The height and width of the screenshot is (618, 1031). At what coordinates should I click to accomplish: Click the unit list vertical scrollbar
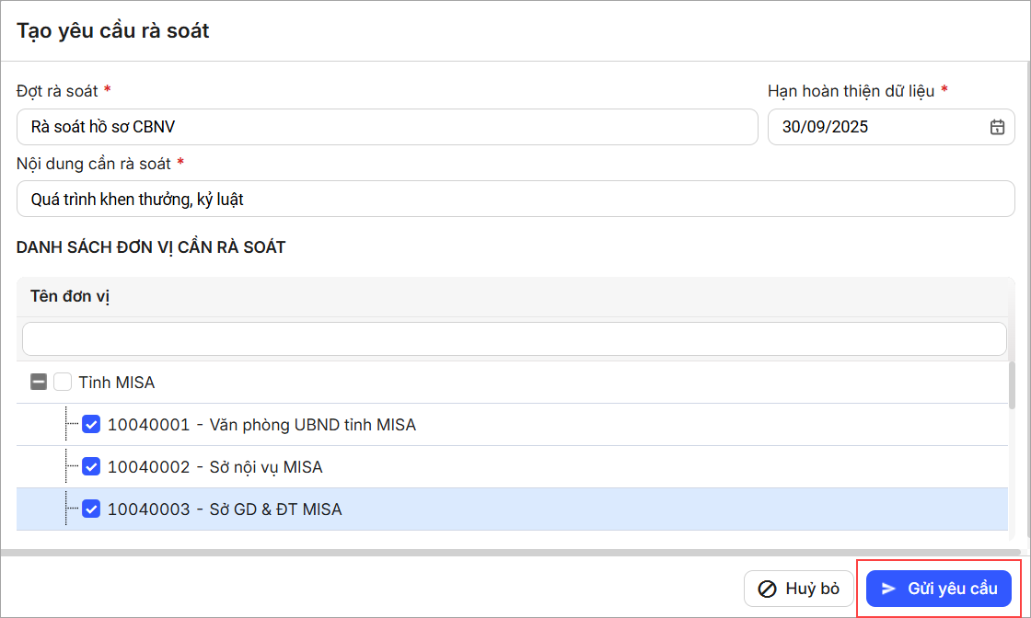(x=1013, y=386)
